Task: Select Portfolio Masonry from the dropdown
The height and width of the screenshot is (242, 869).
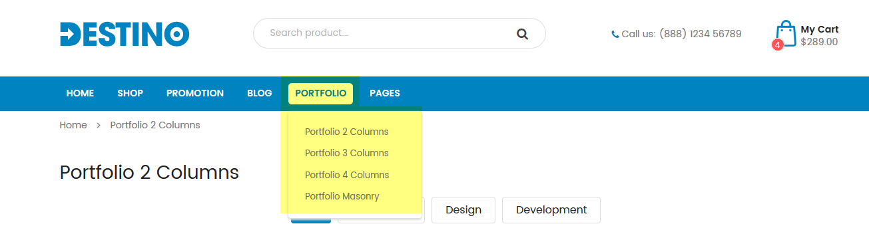Action: pyautogui.click(x=342, y=196)
